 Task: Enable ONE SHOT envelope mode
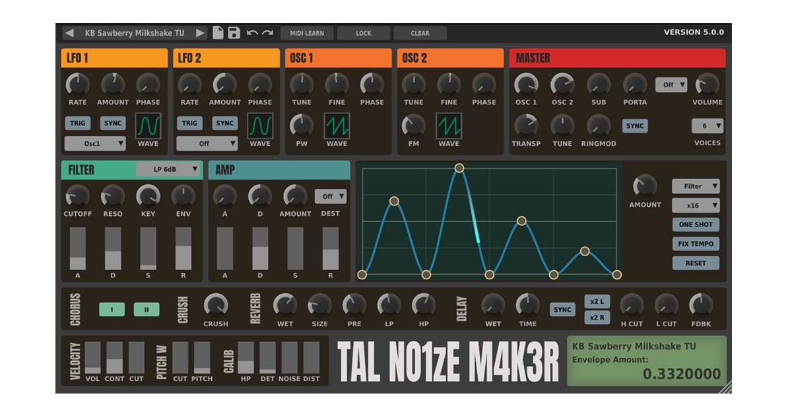coord(696,225)
